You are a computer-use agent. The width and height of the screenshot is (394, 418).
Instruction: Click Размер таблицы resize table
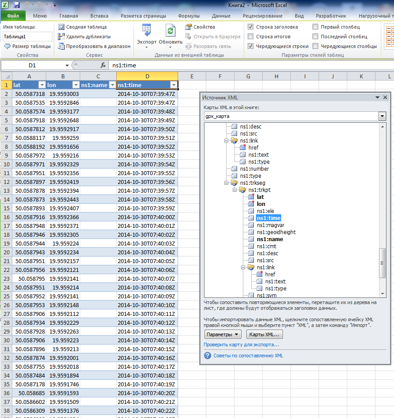pyautogui.click(x=27, y=46)
